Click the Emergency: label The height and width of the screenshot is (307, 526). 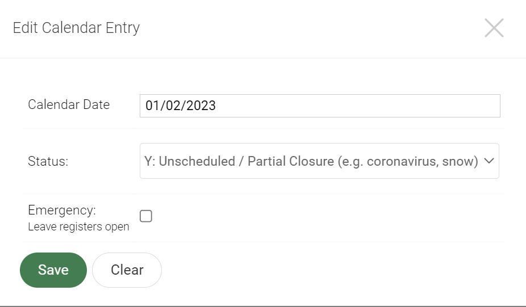pyautogui.click(x=62, y=210)
